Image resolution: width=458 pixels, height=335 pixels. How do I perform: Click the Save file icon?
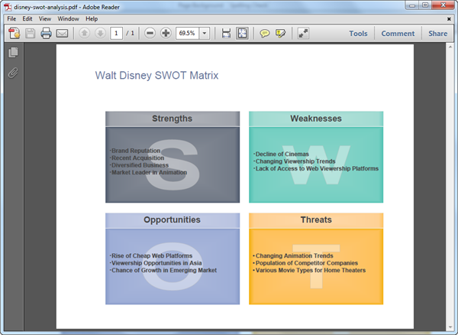coord(30,34)
